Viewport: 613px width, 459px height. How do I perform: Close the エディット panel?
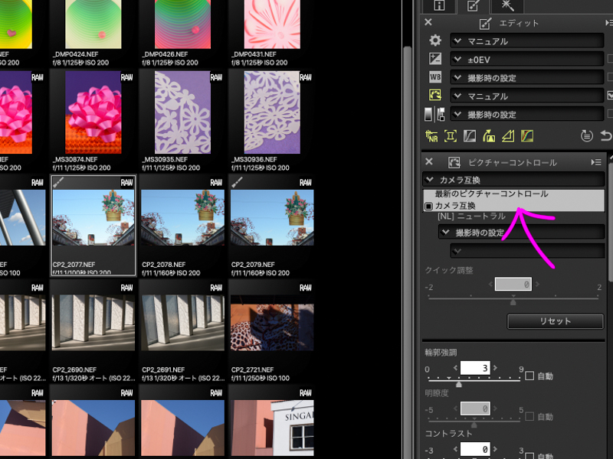tap(428, 22)
